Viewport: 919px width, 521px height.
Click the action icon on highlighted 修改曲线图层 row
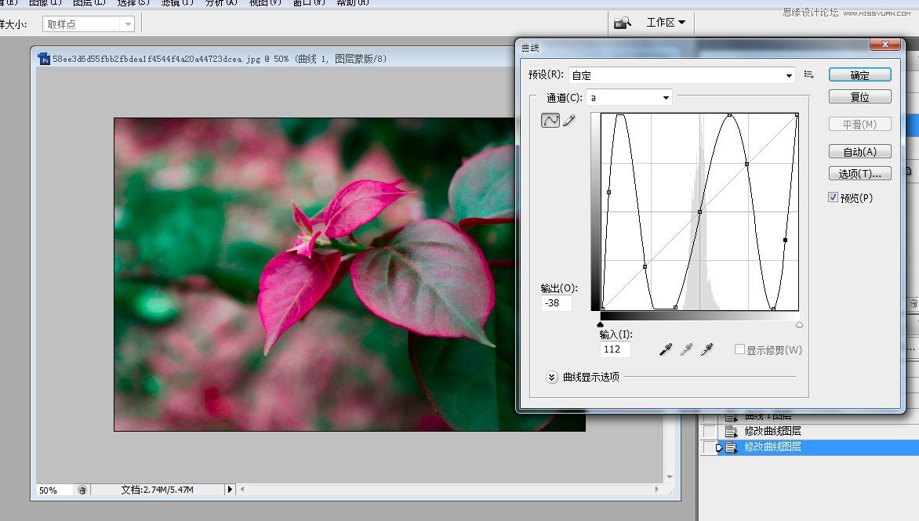731,447
